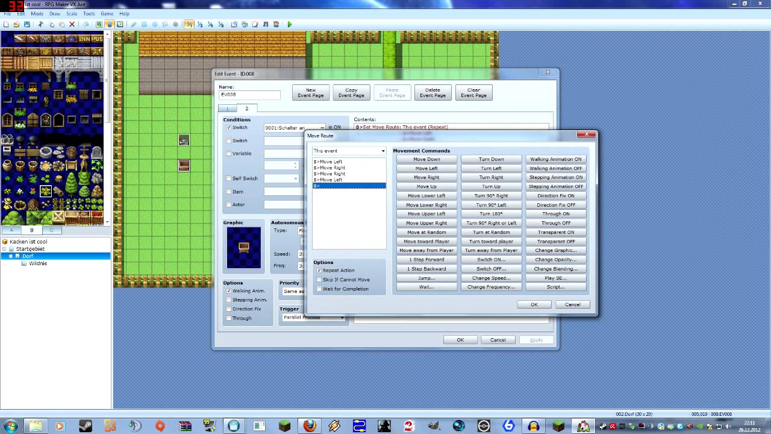Select the Event mode toolbar icon
The height and width of the screenshot is (434, 771).
click(x=109, y=24)
